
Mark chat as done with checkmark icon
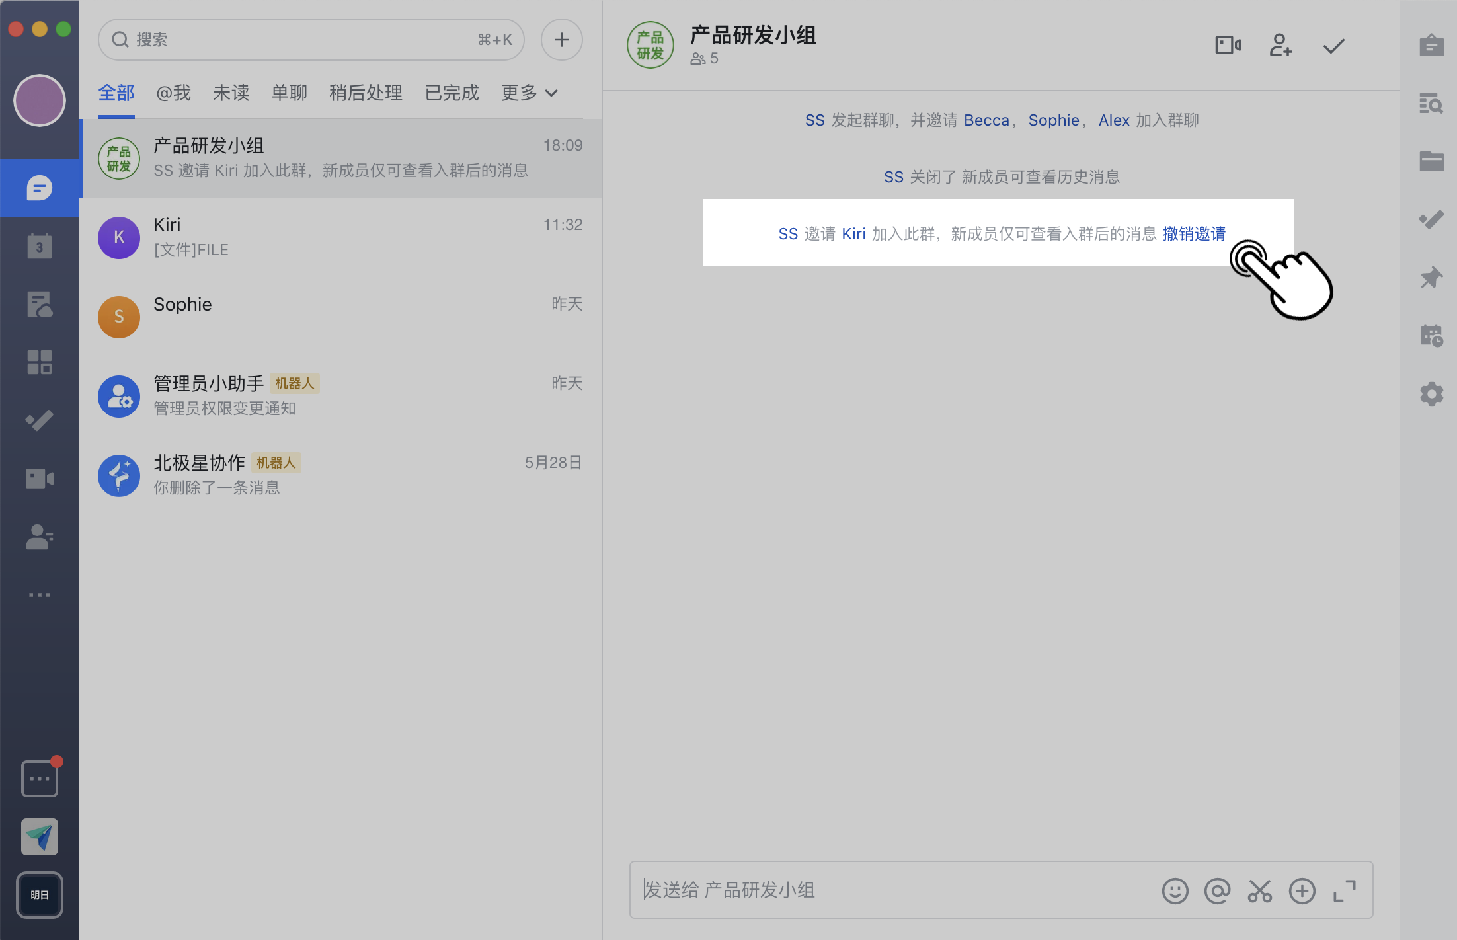coord(1334,46)
